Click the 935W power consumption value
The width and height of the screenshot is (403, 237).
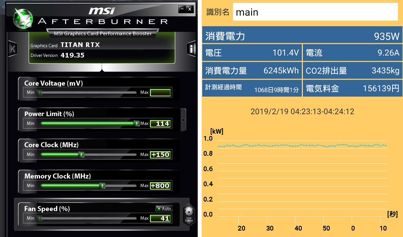387,37
